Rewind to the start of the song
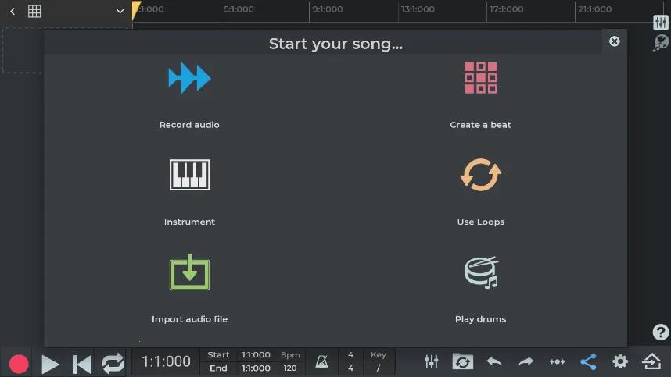The image size is (671, 377). (x=81, y=363)
